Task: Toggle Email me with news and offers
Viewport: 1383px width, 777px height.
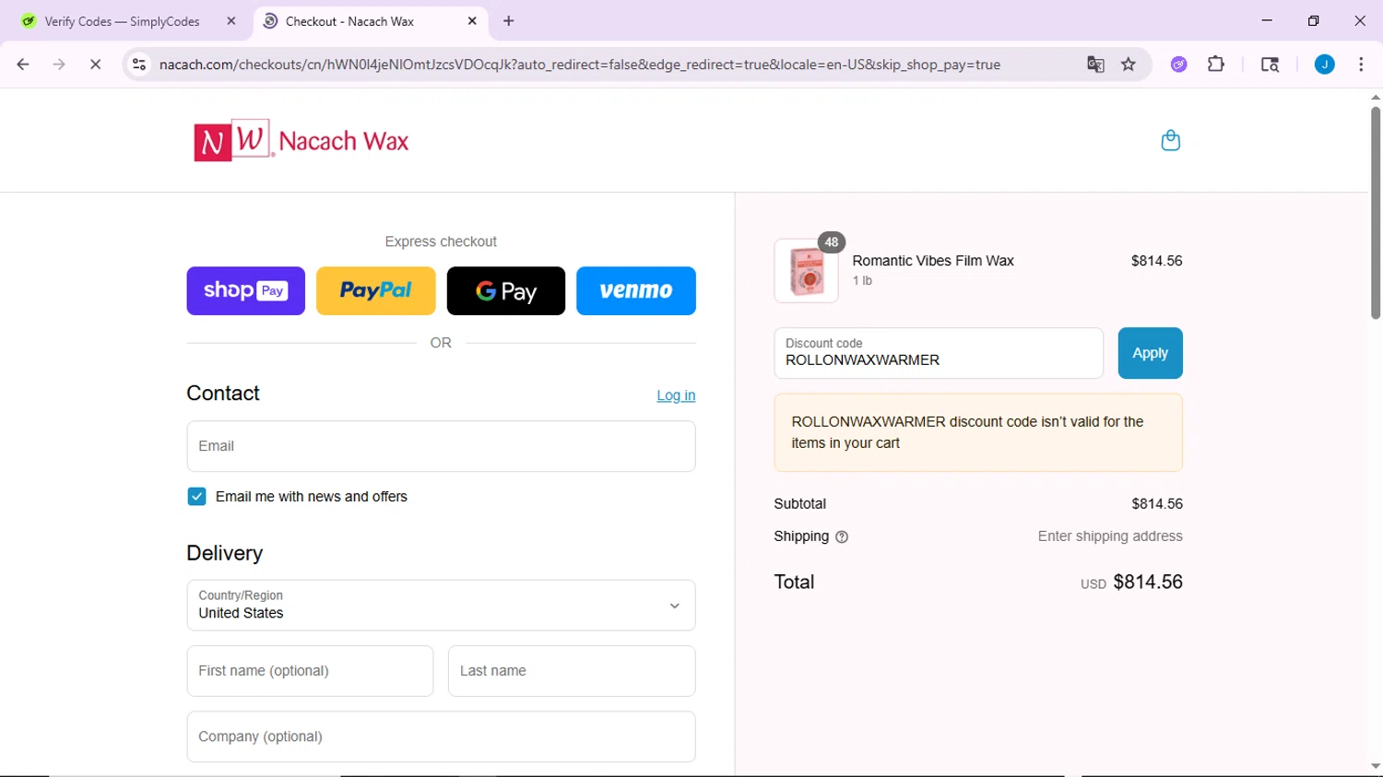Action: [196, 497]
